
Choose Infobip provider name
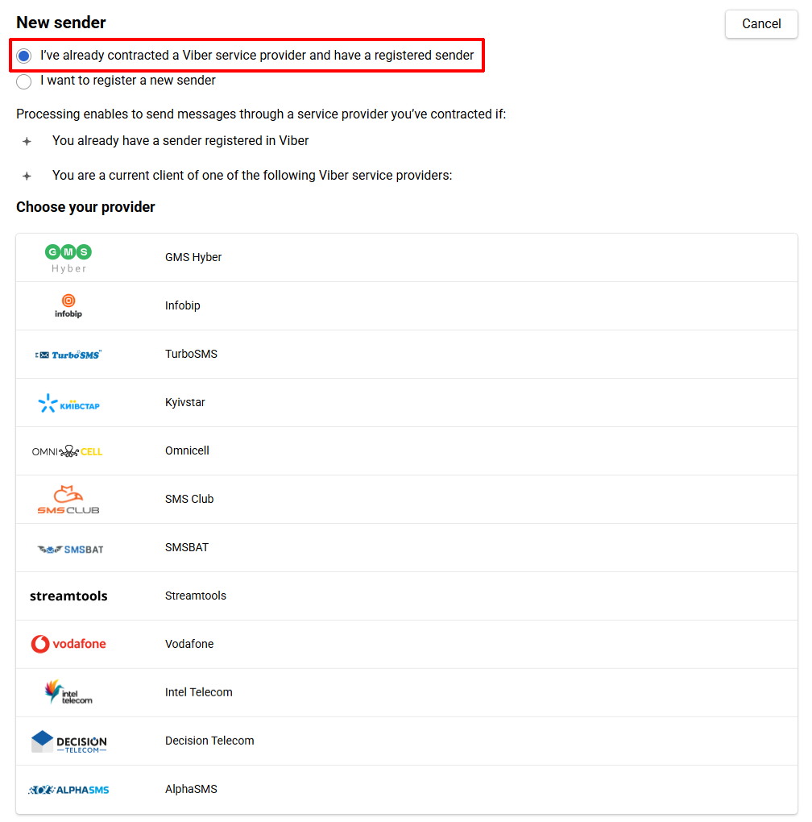(x=182, y=305)
